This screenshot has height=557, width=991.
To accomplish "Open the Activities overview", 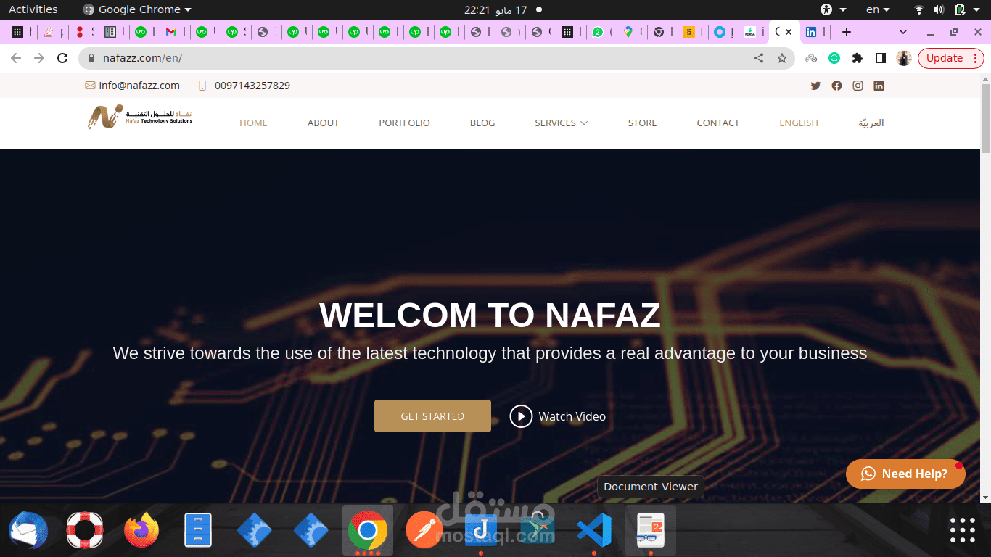I will 33,9.
